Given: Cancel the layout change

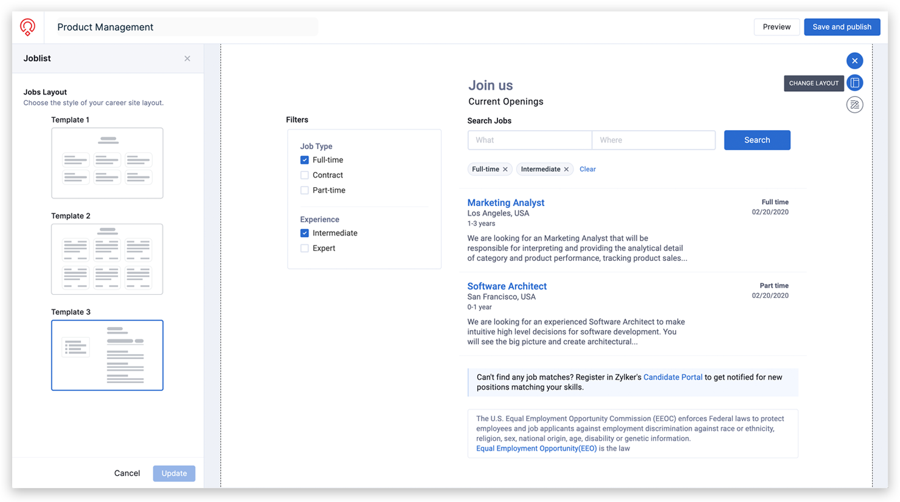Looking at the screenshot, I should click(x=127, y=473).
